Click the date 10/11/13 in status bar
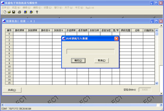164x111 pixels. (13, 109)
